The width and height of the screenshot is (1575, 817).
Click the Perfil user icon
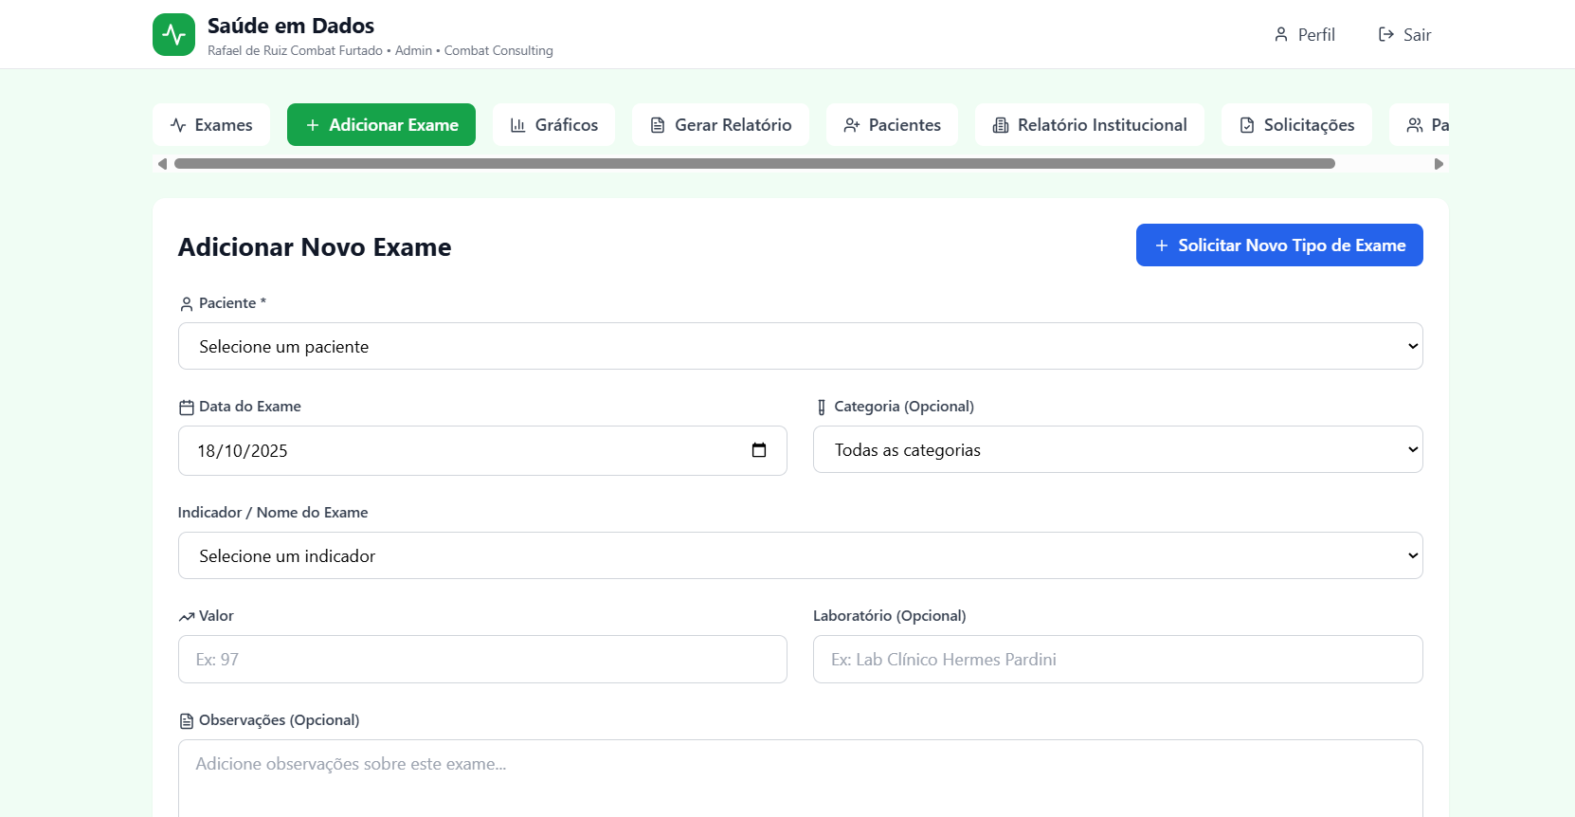tap(1281, 35)
